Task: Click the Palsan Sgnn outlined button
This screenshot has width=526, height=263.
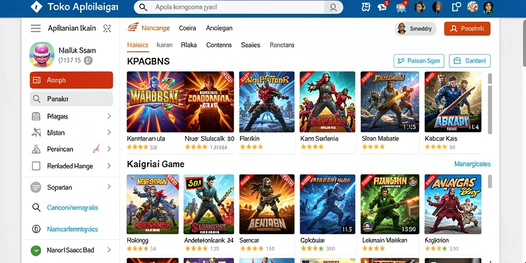Action: coord(419,61)
